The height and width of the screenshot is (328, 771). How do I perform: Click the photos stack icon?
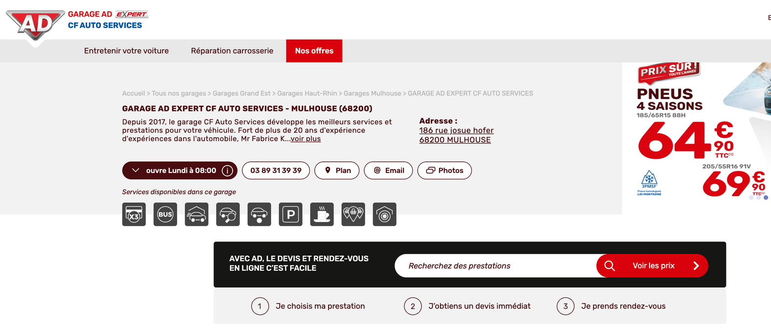(x=431, y=170)
